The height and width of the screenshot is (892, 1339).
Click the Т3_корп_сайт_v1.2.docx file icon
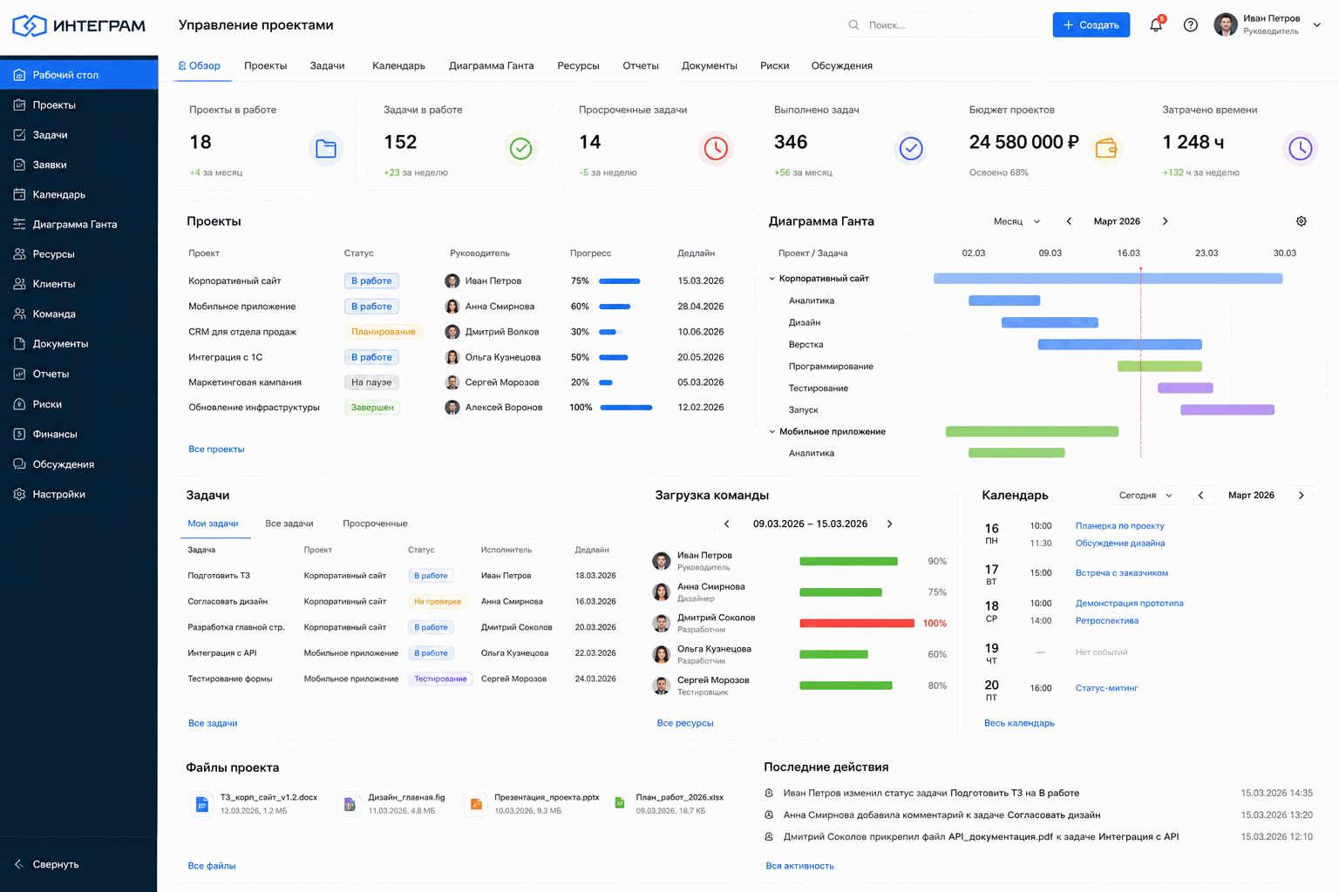pos(201,804)
